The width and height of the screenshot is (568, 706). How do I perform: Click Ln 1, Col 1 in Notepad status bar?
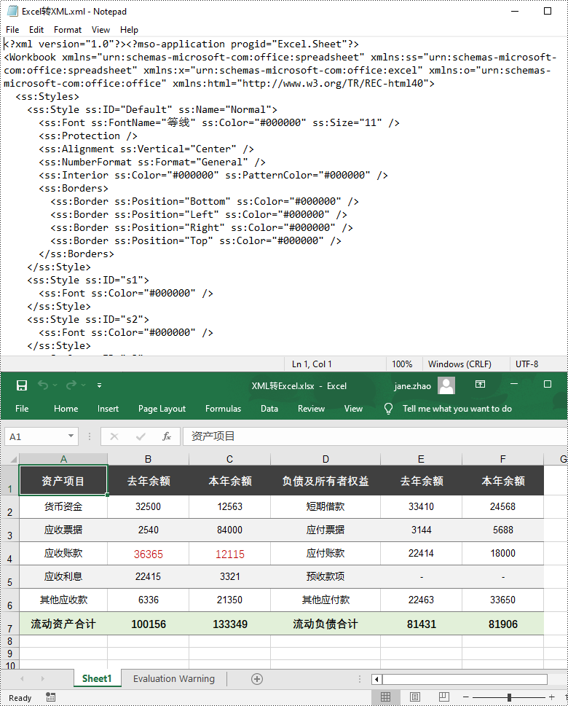click(x=312, y=364)
